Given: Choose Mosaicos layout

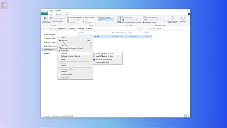Looking at the screenshot, I should [71, 22].
